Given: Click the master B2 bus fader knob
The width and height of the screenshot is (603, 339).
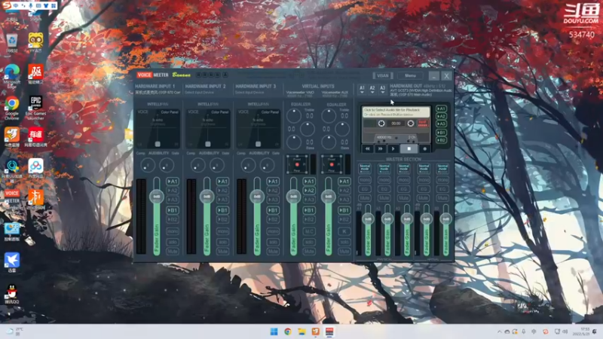Looking at the screenshot, I should [445, 219].
